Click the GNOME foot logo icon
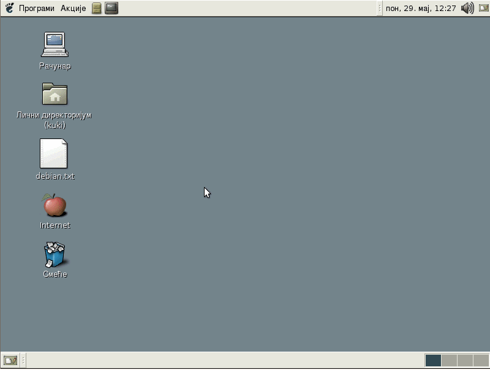Viewport: 490px width, 370px height. click(x=10, y=8)
